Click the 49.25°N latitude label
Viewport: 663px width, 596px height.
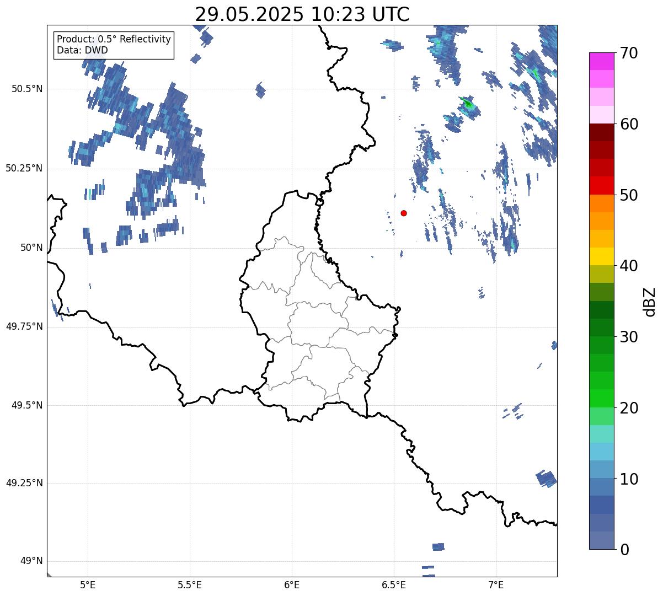pyautogui.click(x=24, y=484)
